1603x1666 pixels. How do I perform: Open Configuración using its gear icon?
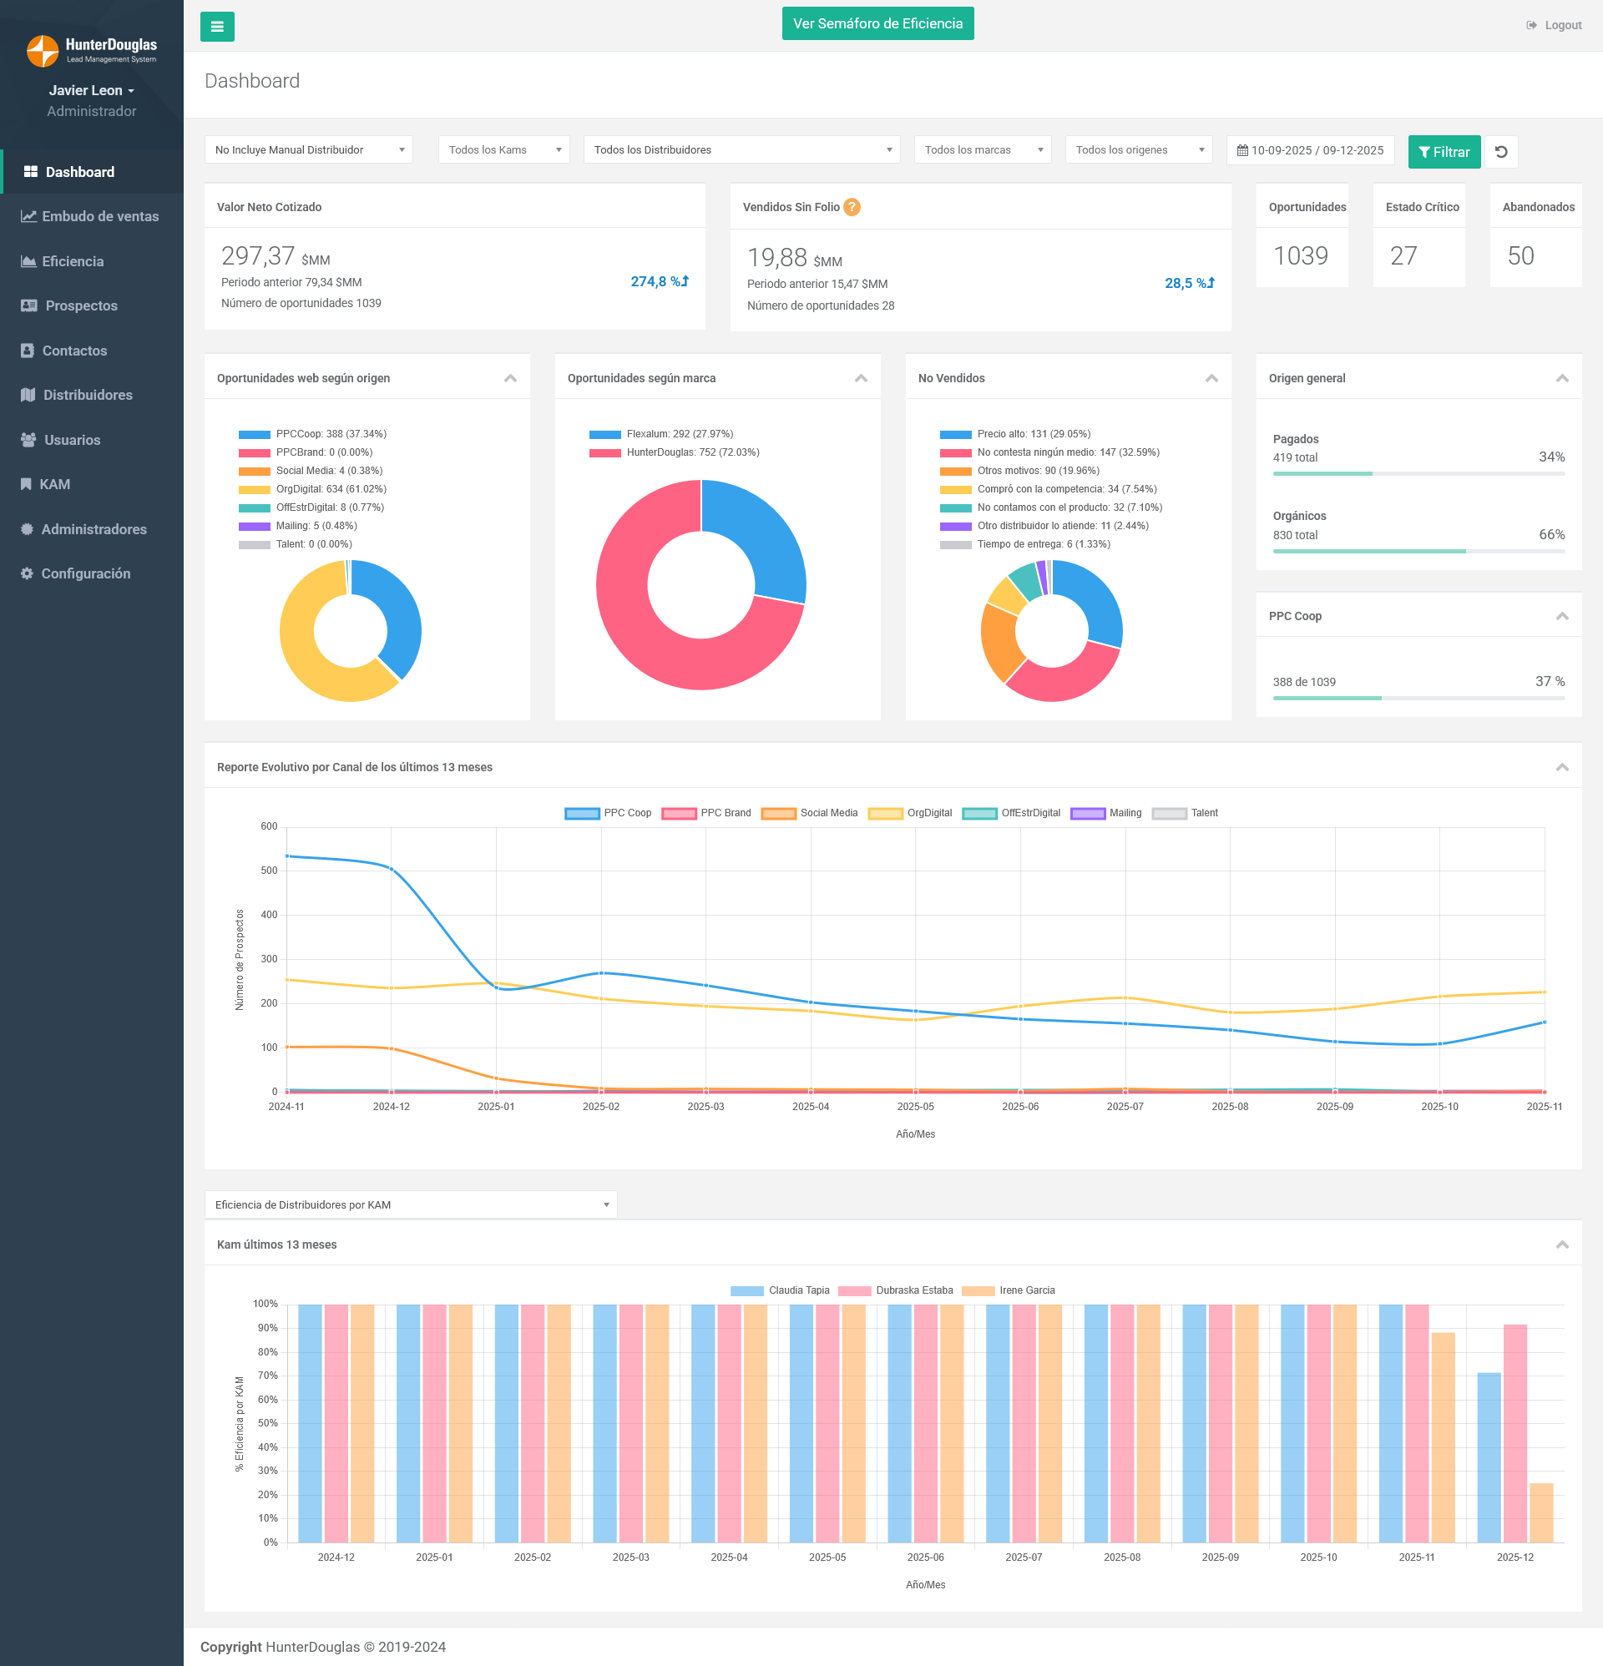coord(28,573)
